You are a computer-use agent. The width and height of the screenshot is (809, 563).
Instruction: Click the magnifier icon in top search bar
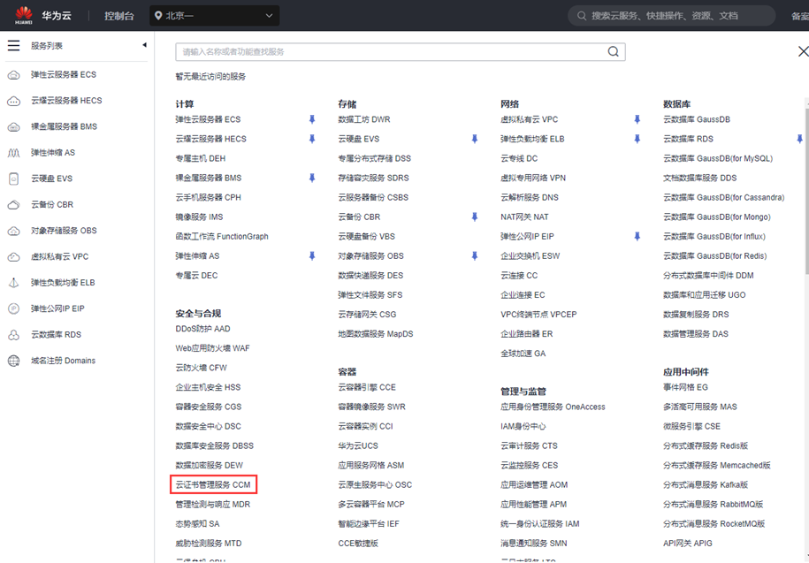click(582, 16)
